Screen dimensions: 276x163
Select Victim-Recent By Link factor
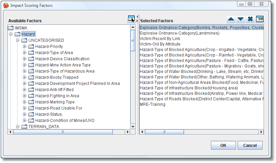pos(160,39)
